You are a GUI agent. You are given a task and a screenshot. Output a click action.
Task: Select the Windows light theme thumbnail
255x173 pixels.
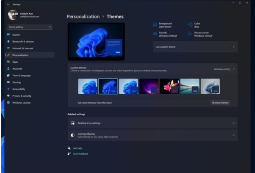[88, 86]
